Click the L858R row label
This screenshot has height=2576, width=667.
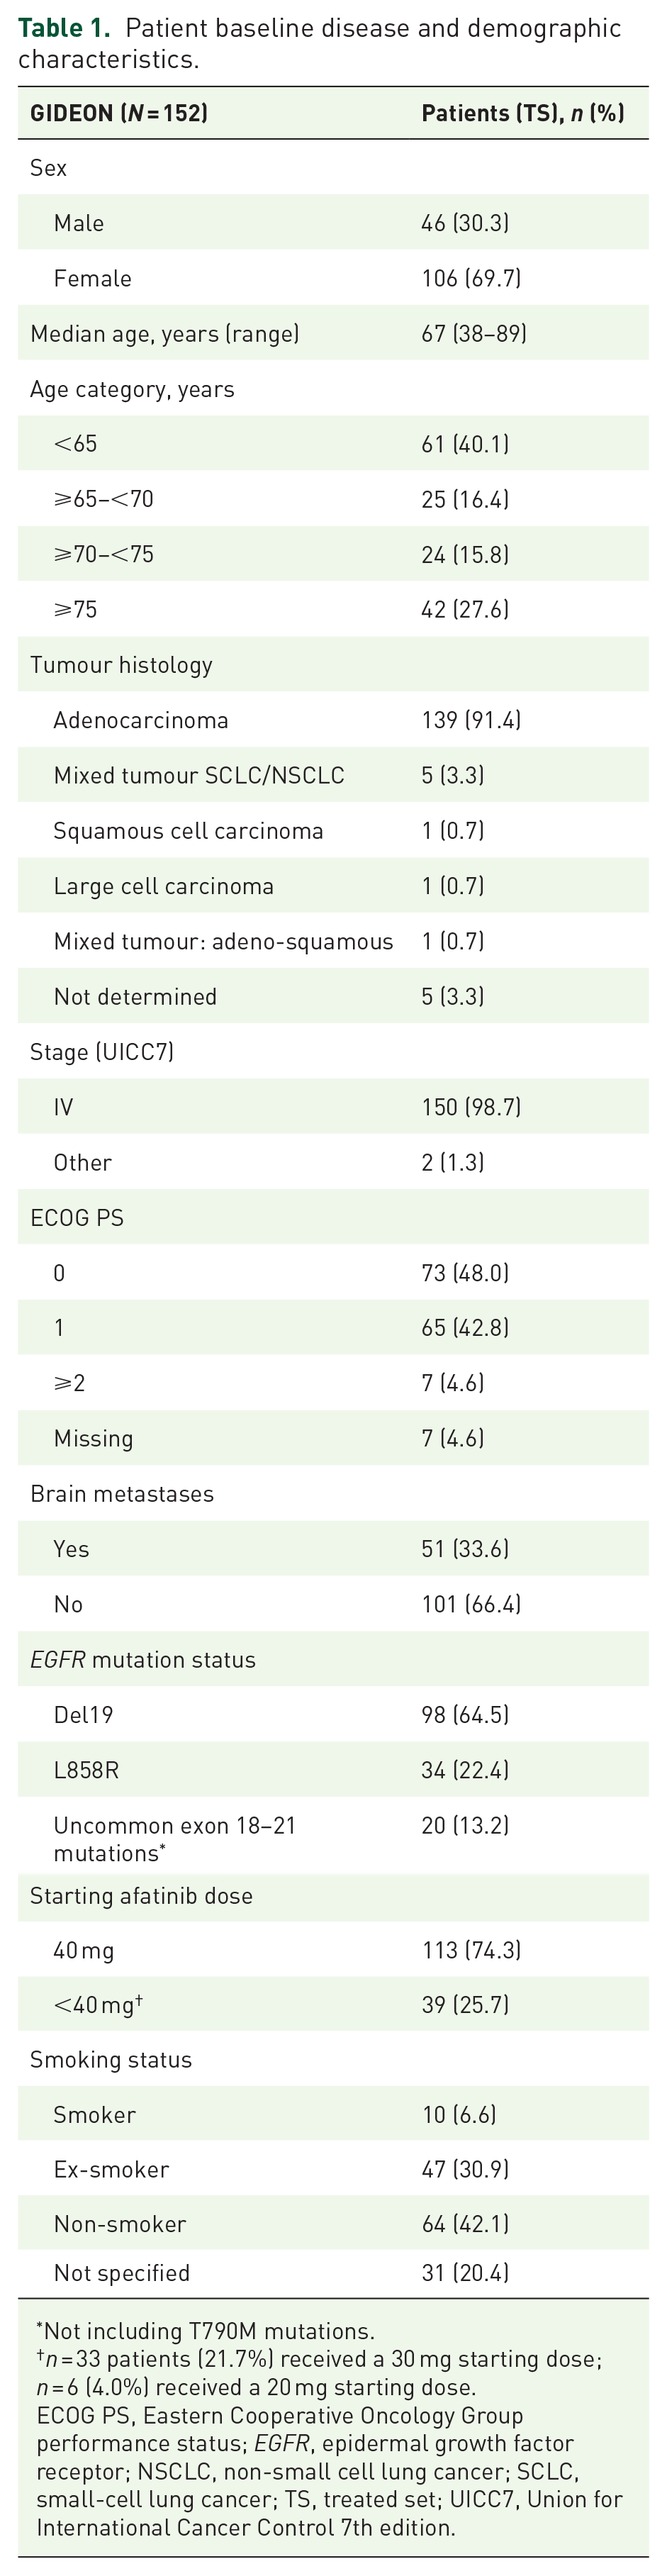pos(86,1770)
